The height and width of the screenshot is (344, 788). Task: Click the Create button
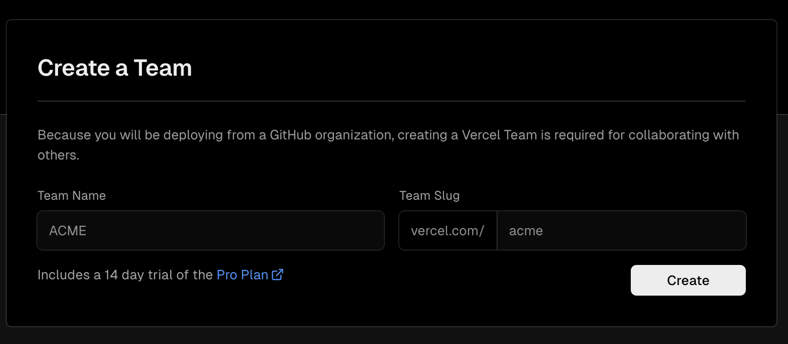688,280
